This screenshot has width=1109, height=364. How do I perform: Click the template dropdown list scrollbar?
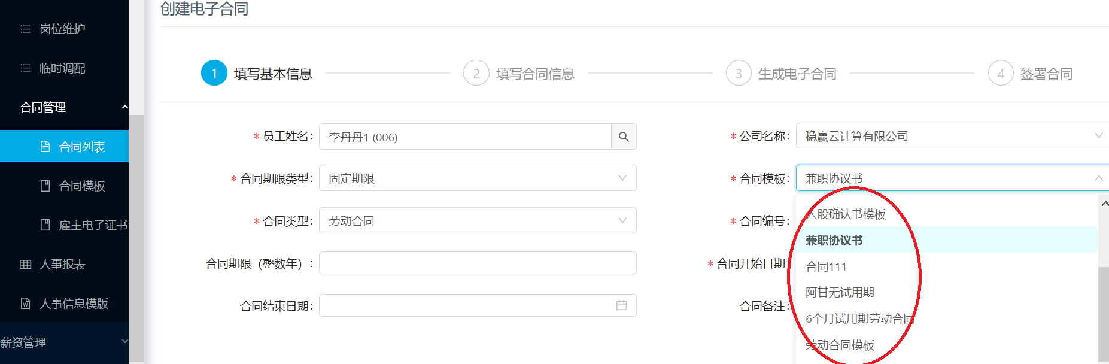pyautogui.click(x=1104, y=313)
